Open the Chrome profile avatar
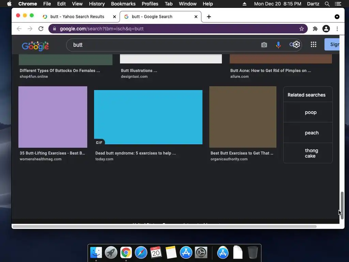The image size is (349, 262). point(326,29)
